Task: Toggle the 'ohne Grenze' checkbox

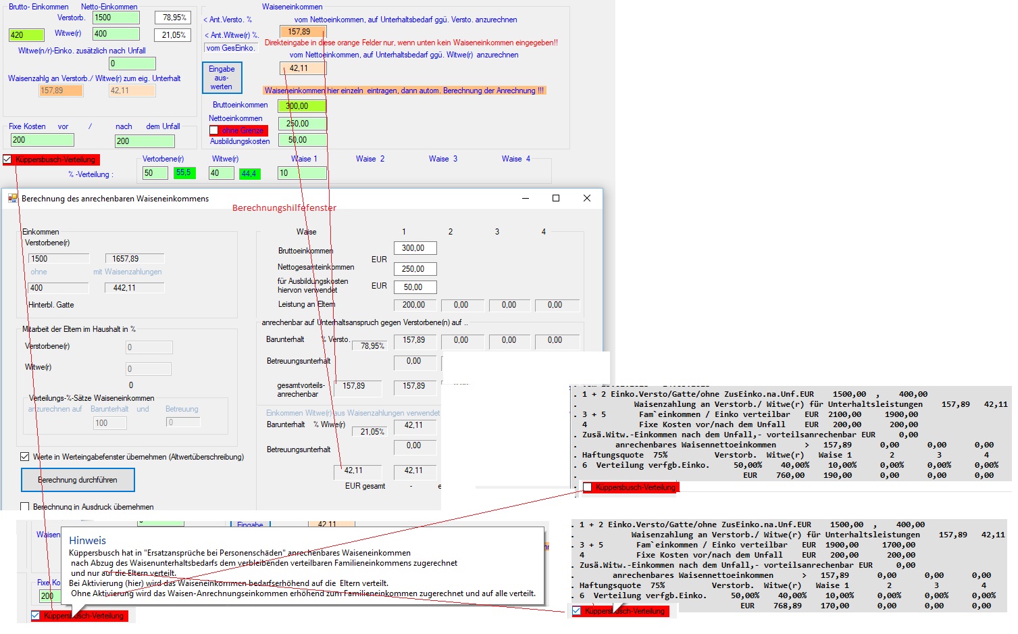Action: click(214, 130)
